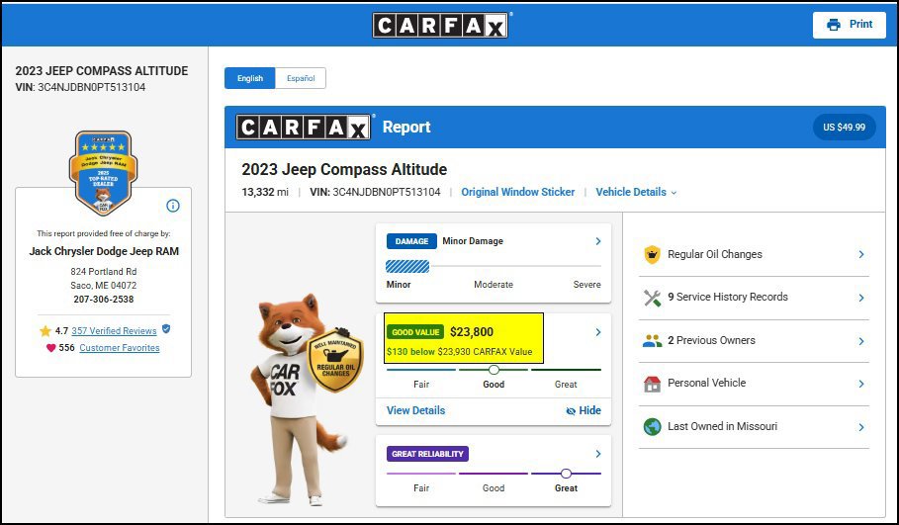This screenshot has width=899, height=525.
Task: Click the Good value slider marker
Action: 494,370
